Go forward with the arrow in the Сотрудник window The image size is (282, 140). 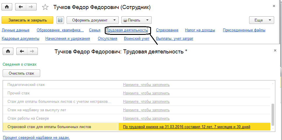(31, 7)
